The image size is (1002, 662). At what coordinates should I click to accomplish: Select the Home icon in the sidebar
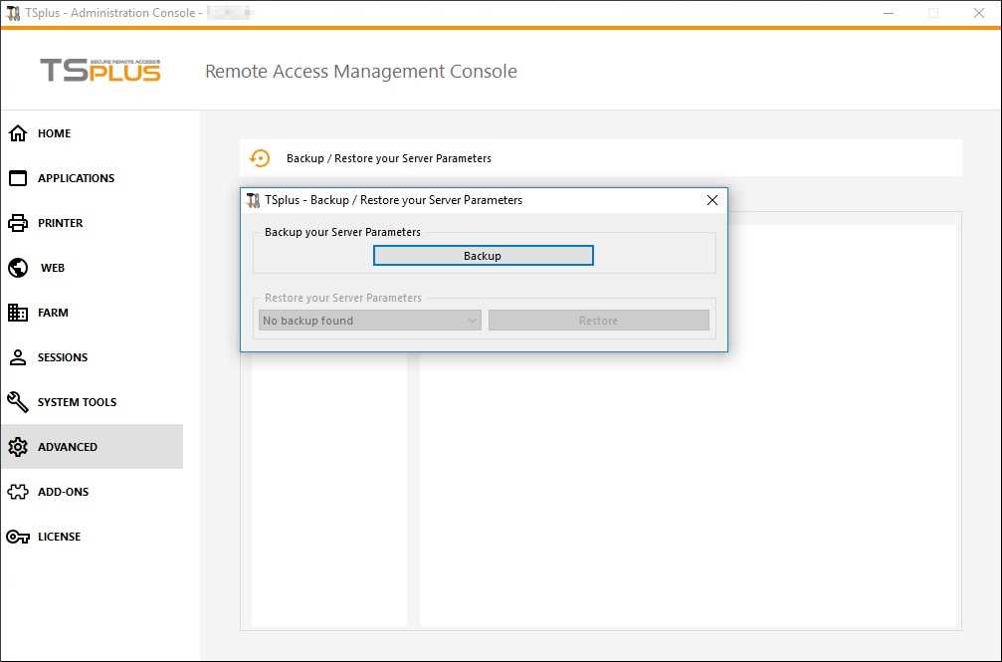pyautogui.click(x=17, y=132)
